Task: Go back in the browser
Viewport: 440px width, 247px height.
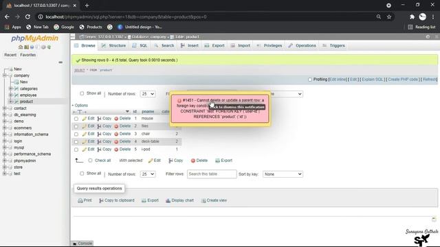Action: 7,16
